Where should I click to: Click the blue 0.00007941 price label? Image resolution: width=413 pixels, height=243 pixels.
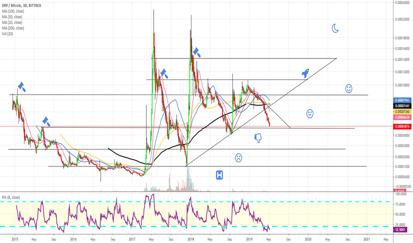(x=402, y=100)
